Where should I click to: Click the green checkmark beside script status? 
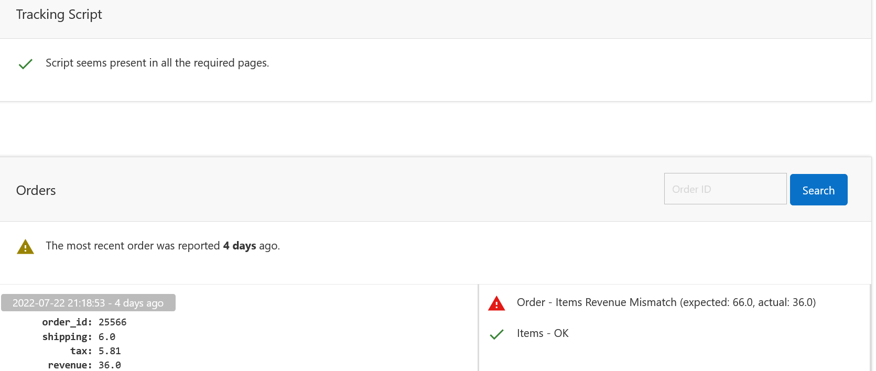tap(26, 64)
